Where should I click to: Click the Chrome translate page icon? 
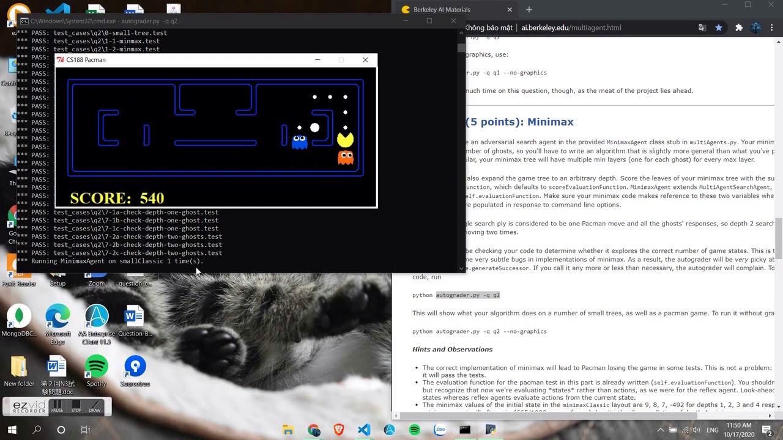click(x=702, y=28)
